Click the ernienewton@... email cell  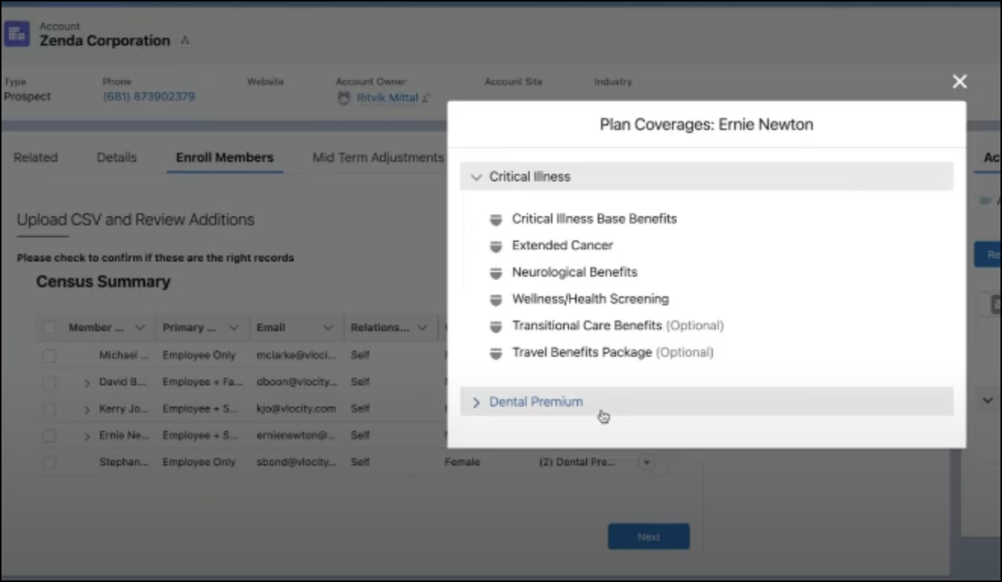pyautogui.click(x=296, y=436)
